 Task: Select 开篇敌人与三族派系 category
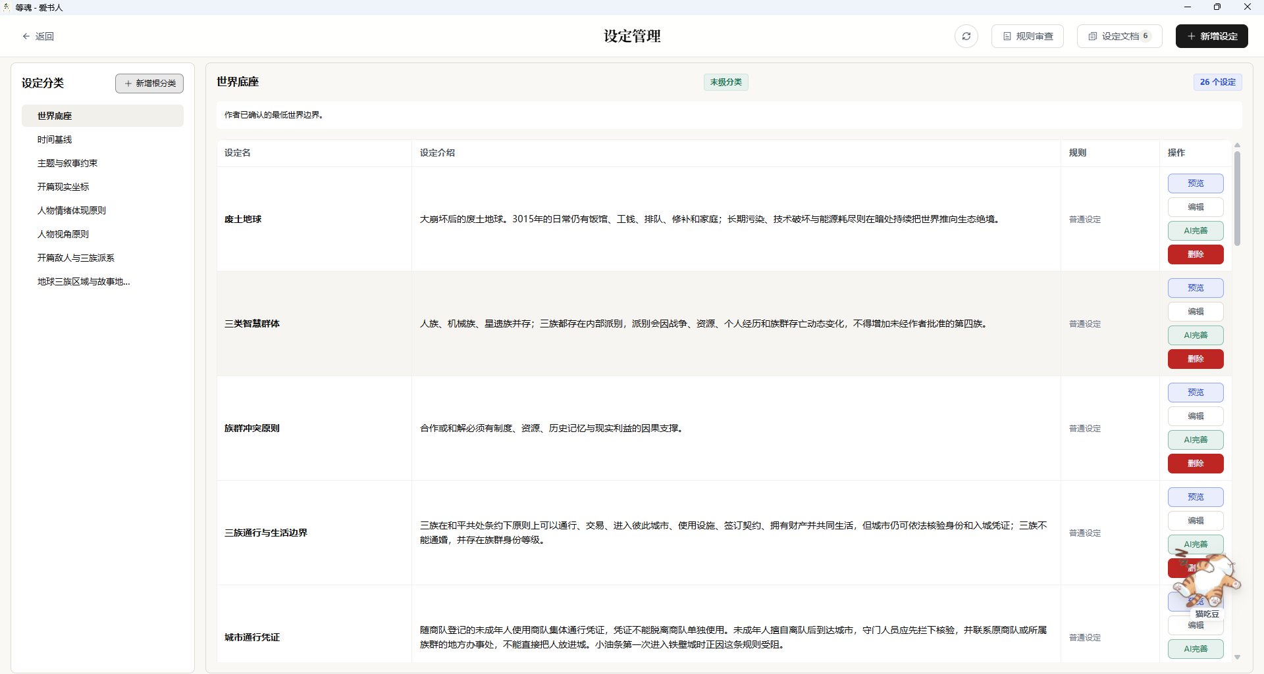[103, 258]
